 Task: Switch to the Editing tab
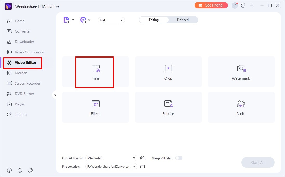tap(154, 20)
